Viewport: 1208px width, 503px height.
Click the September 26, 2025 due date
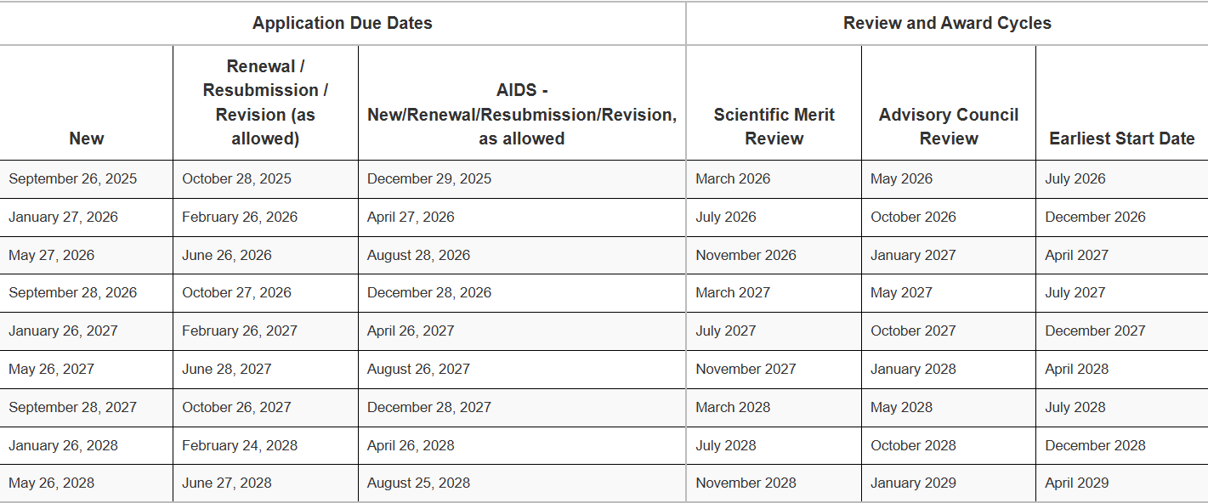pyautogui.click(x=73, y=179)
